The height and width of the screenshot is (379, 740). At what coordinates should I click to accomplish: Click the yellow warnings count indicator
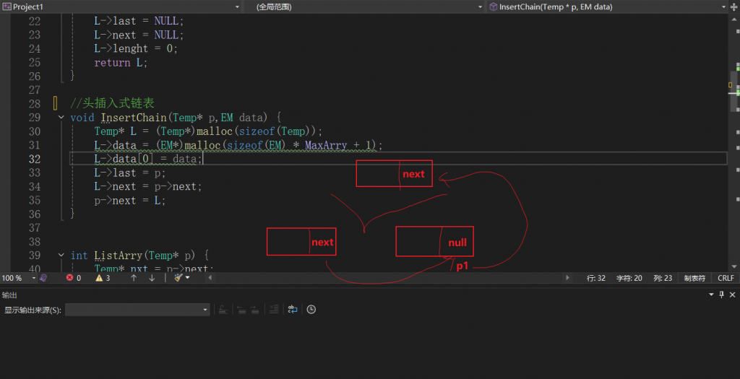[103, 278]
